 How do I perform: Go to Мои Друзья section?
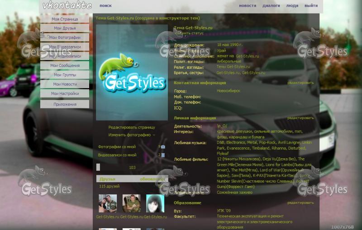pos(65,28)
